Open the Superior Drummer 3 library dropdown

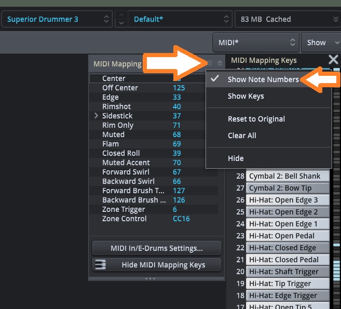pyautogui.click(x=57, y=19)
